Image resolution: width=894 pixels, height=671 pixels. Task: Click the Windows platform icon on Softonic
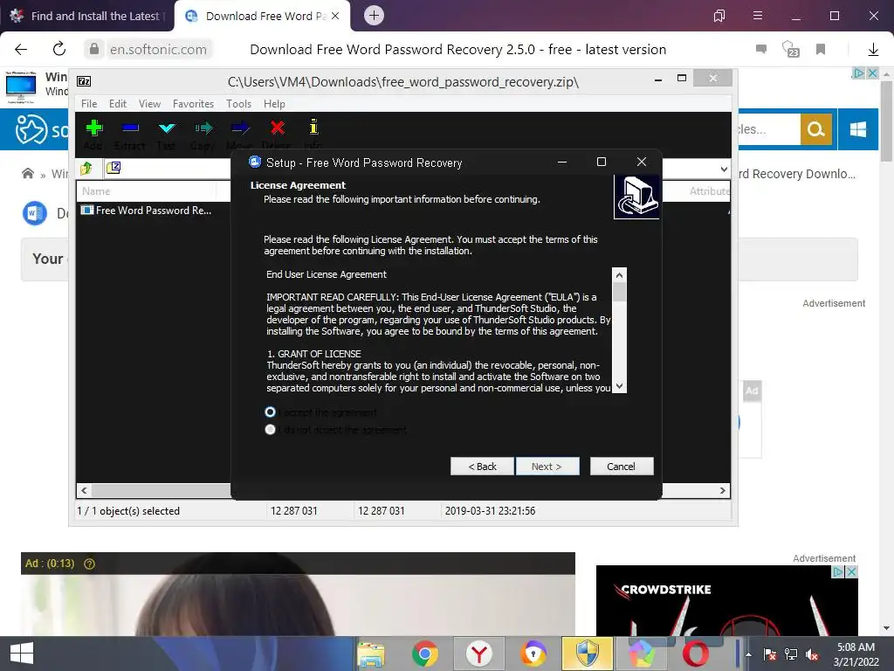point(857,129)
